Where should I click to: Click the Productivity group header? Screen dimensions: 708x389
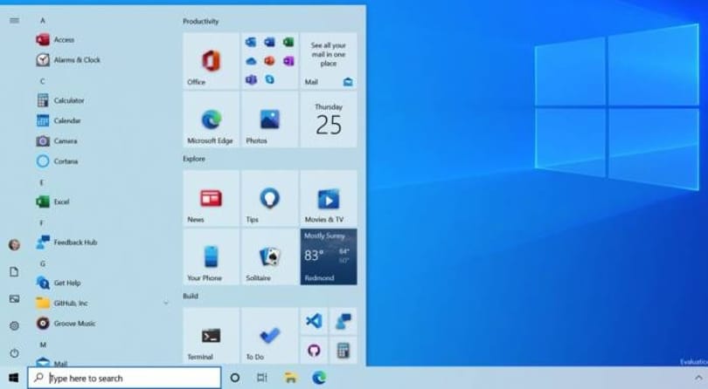click(200, 22)
